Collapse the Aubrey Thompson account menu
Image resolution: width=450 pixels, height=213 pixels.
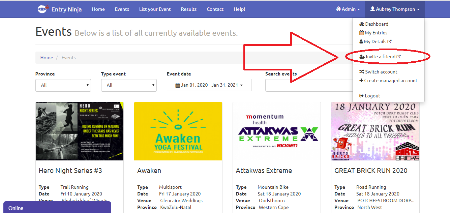click(395, 9)
